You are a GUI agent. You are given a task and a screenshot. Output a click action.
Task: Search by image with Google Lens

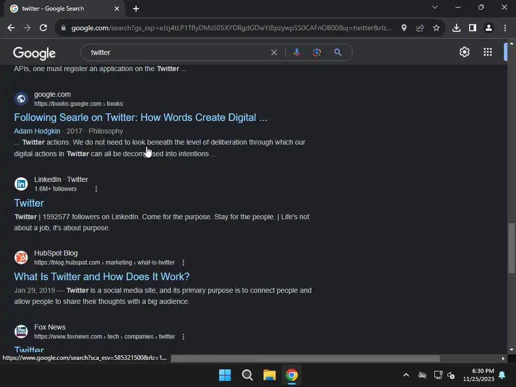pyautogui.click(x=317, y=52)
